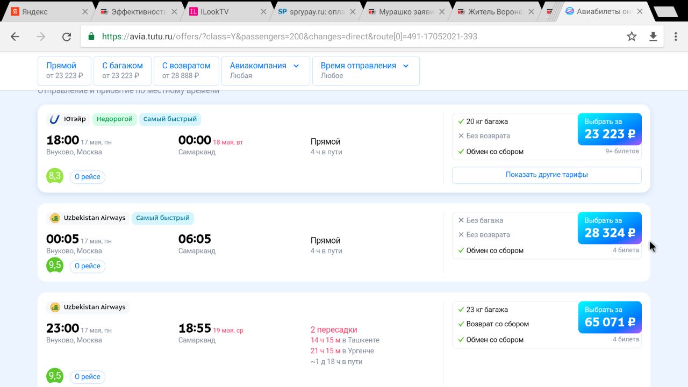688x387 pixels.
Task: Open О рейсе details for 00:05 flight
Action: click(x=88, y=266)
